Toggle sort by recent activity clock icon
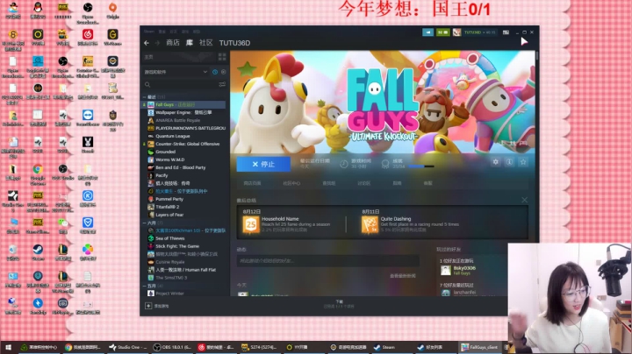 (215, 72)
